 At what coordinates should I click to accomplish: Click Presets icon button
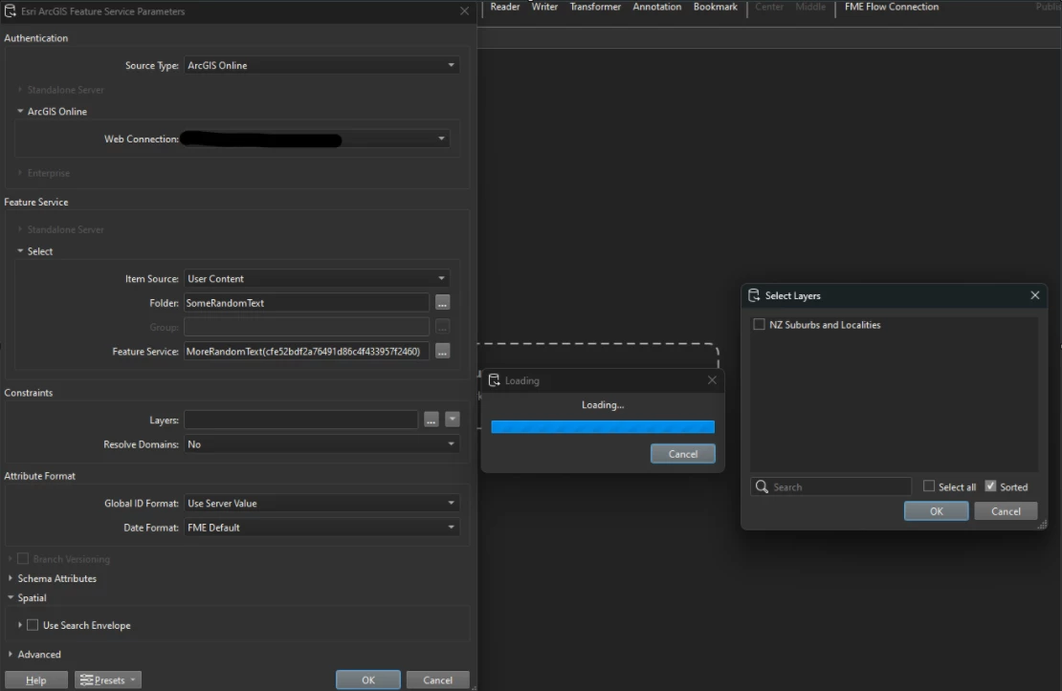point(108,680)
